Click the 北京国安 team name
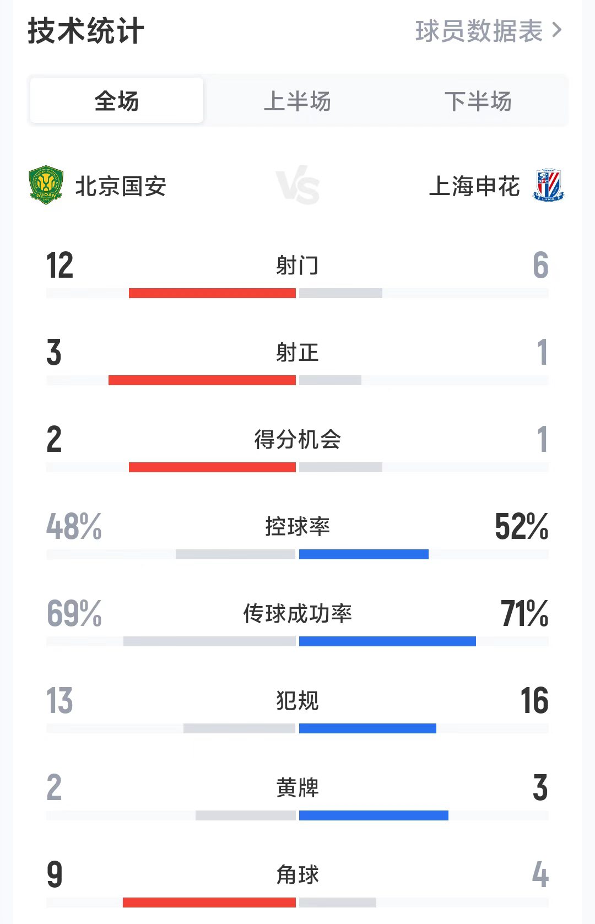The height and width of the screenshot is (924, 595). pyautogui.click(x=121, y=186)
